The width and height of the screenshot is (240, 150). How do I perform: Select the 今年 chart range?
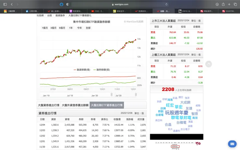79,28
